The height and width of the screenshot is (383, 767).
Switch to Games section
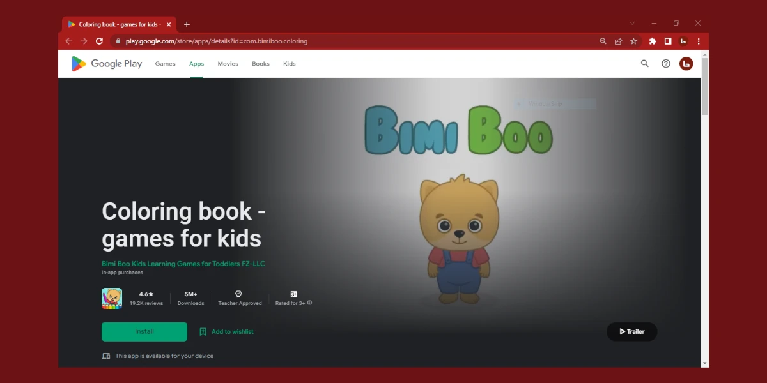[165, 64]
